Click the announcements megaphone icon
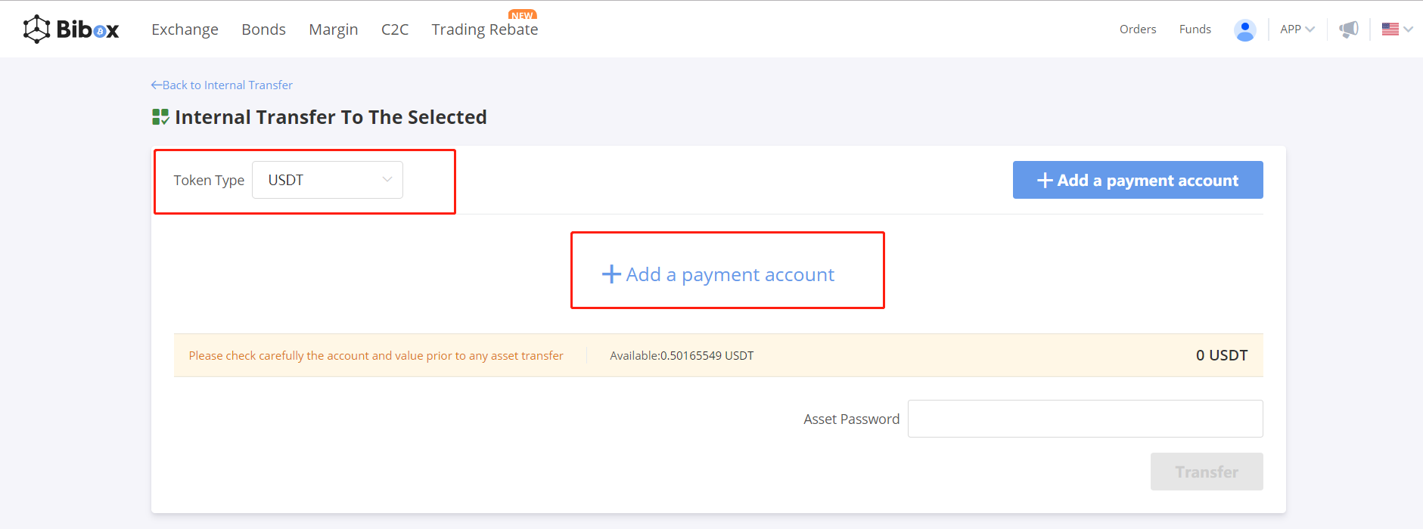This screenshot has width=1423, height=529. pyautogui.click(x=1349, y=29)
